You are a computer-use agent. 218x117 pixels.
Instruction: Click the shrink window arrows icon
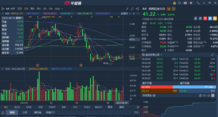click(x=198, y=3)
